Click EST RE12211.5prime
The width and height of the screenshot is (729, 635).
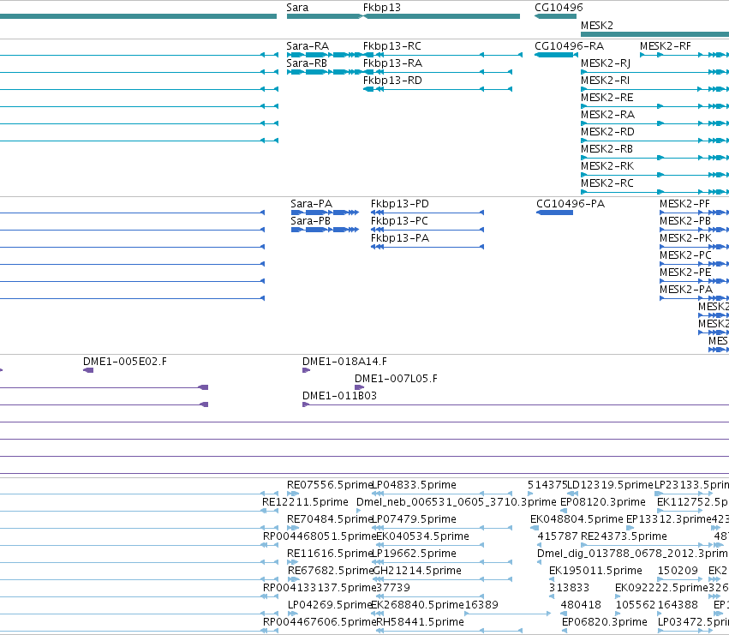pyautogui.click(x=270, y=511)
